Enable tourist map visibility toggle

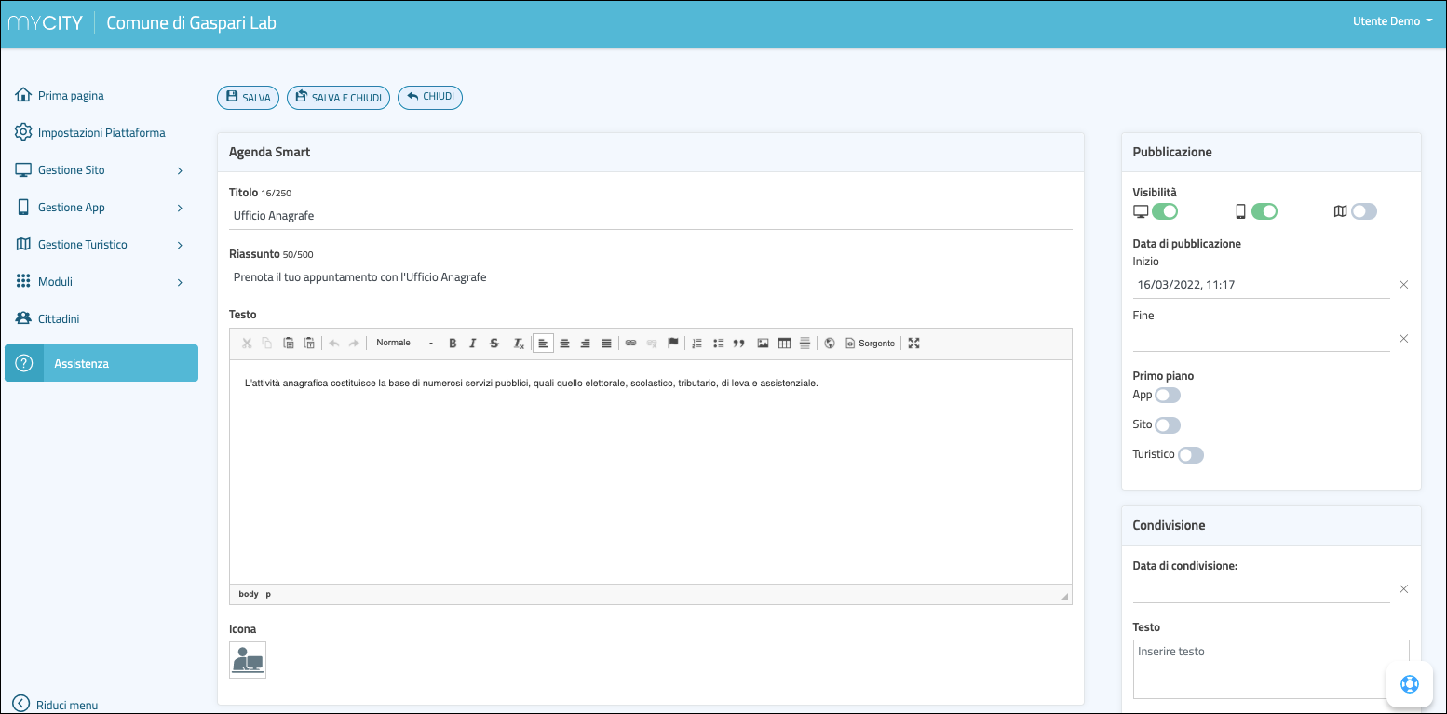pos(1363,211)
